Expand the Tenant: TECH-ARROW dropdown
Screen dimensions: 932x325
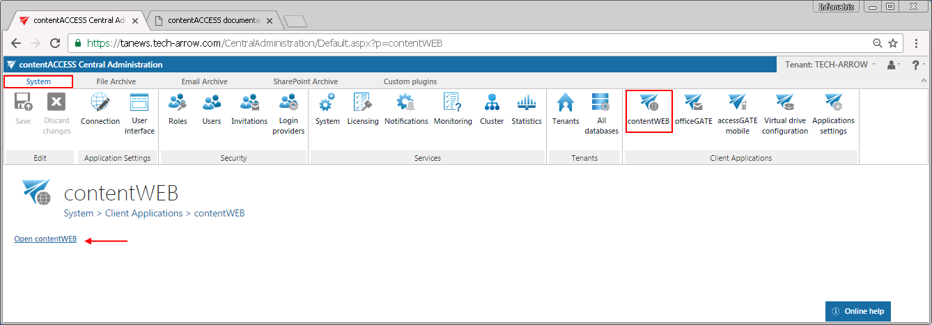(x=830, y=65)
